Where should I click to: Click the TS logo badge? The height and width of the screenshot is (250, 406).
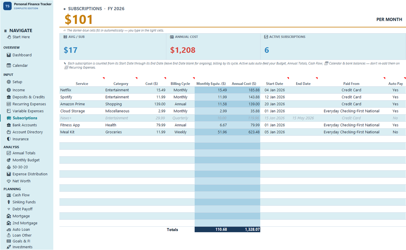(8, 6)
